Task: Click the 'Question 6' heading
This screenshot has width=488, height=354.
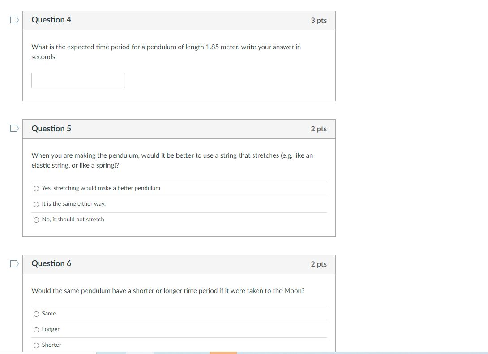Action: click(51, 263)
